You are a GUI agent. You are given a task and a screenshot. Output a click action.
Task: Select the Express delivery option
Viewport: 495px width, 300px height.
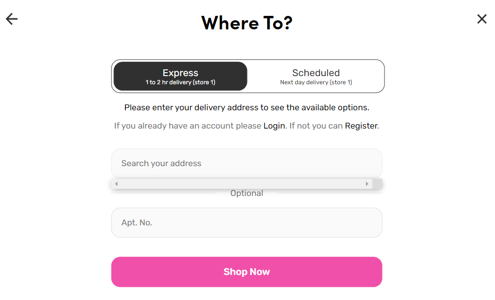(180, 76)
